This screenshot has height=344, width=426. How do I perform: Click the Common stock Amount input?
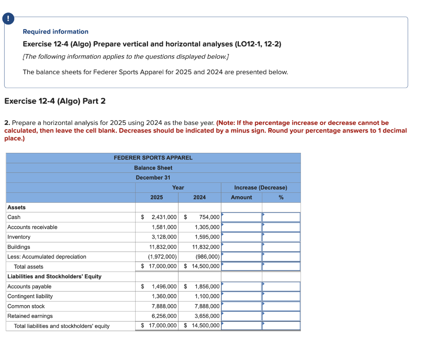pos(241,306)
